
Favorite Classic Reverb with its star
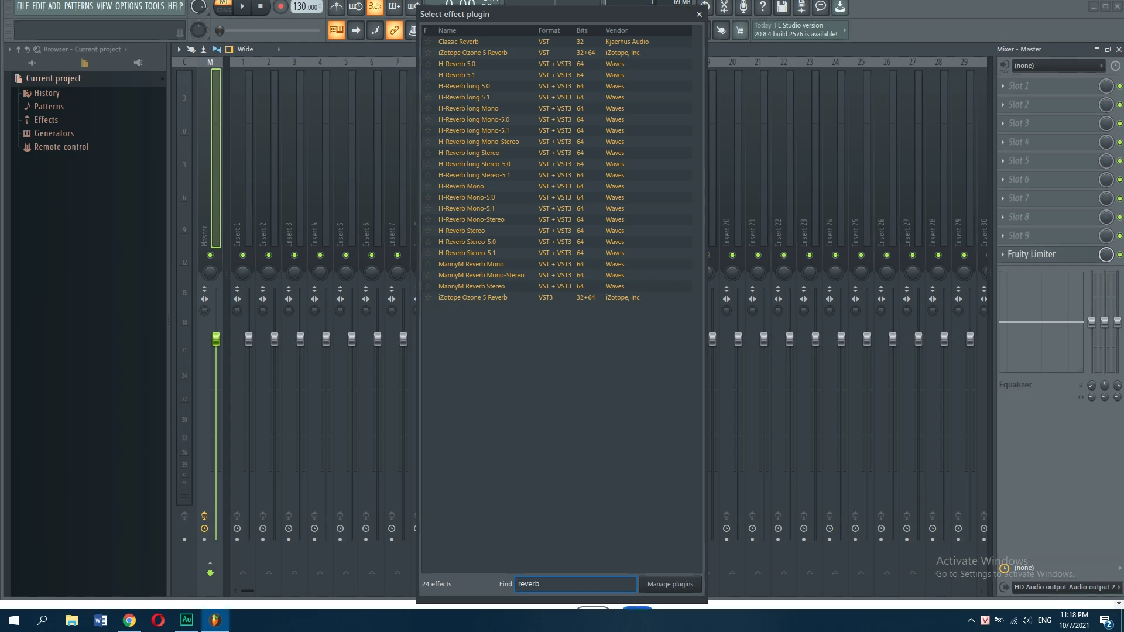click(428, 42)
